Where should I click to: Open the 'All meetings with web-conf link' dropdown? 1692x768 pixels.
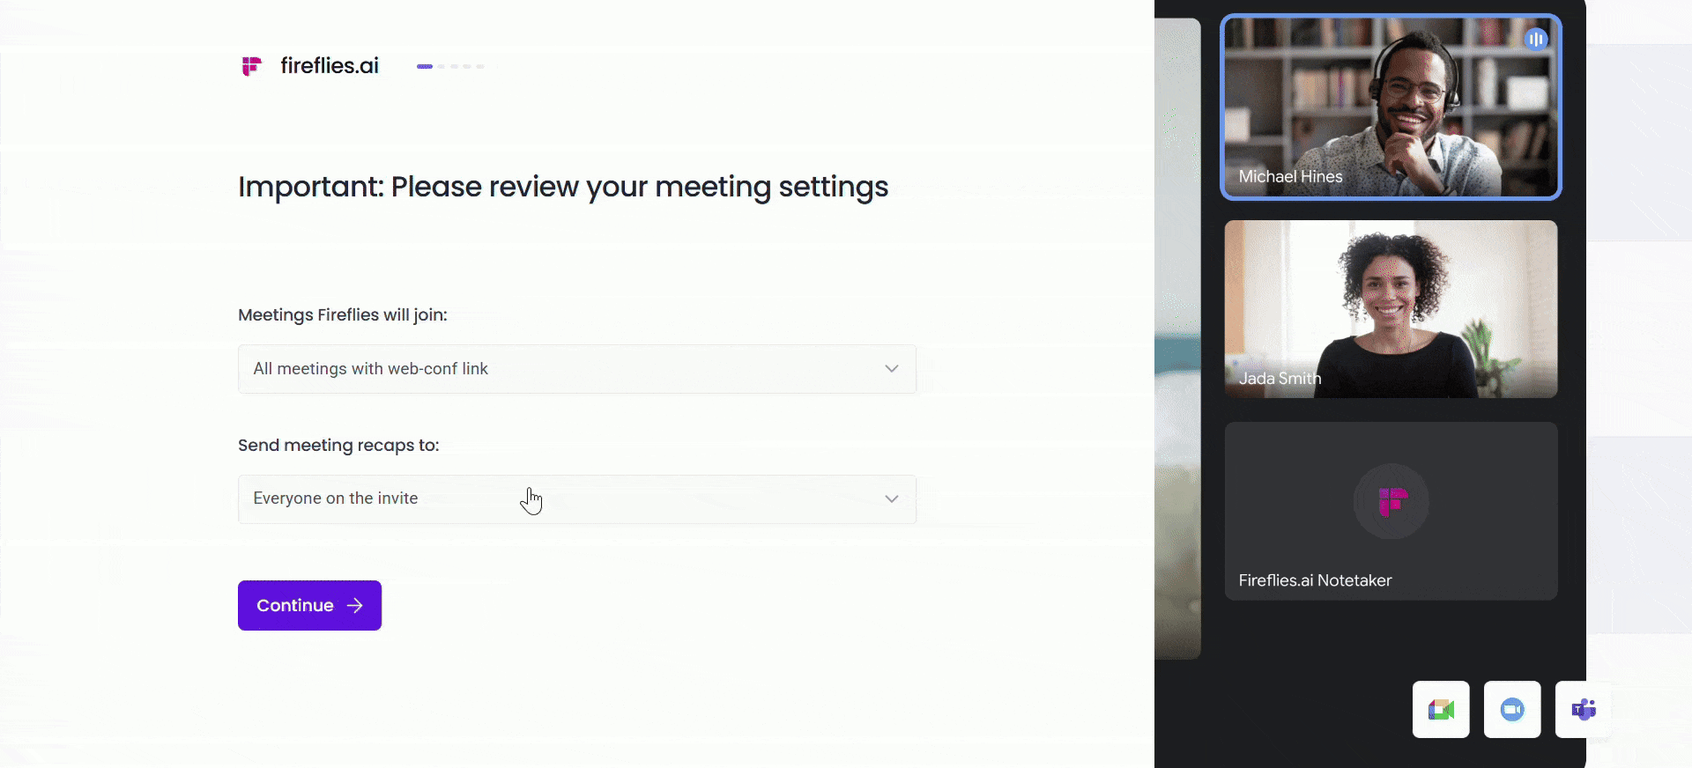[577, 369]
